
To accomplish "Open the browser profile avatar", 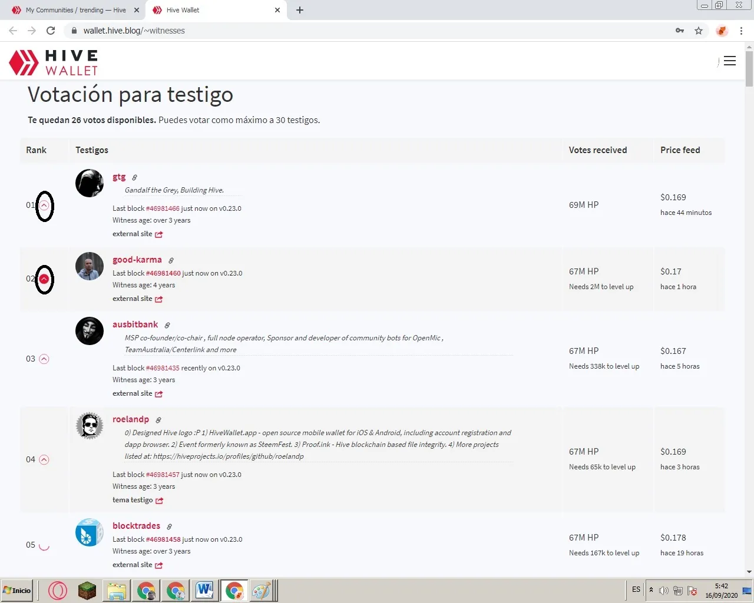I will click(x=722, y=31).
